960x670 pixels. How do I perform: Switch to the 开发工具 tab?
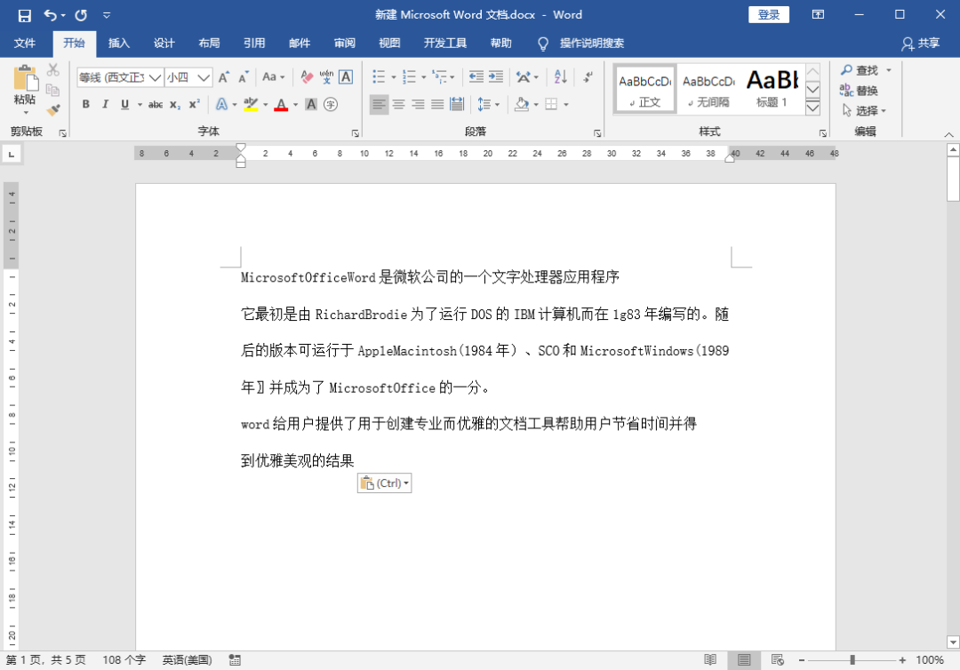(445, 43)
